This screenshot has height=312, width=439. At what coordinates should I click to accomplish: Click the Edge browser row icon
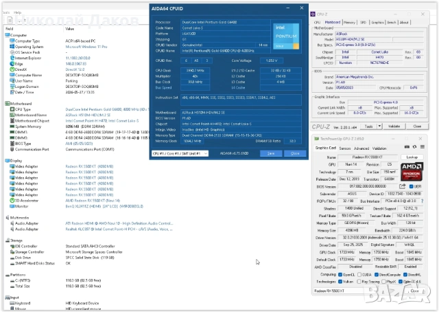[x=12, y=64]
